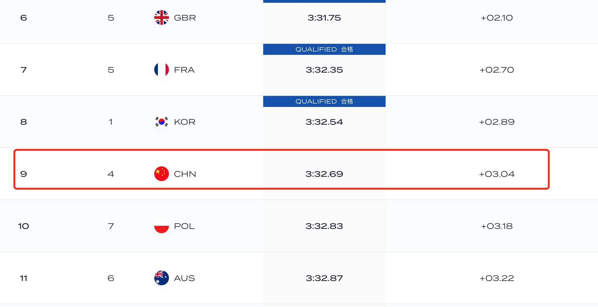Screen dimensions: 598x307
Task: Open the CHN team entry
Action: pos(185,174)
